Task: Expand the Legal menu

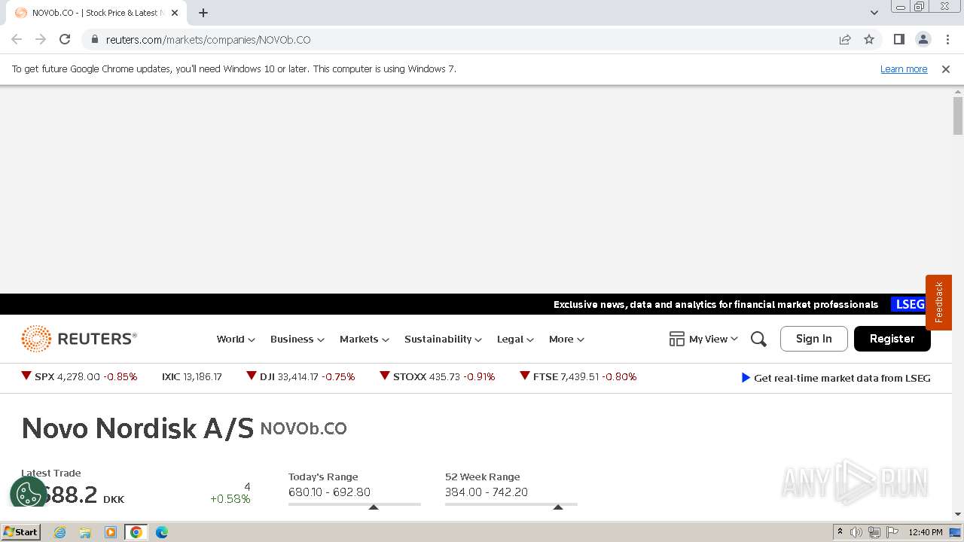Action: point(515,340)
